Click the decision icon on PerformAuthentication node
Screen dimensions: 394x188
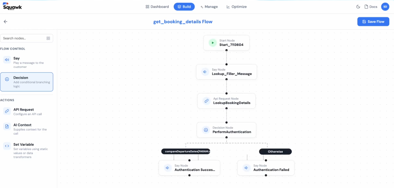coord(206,130)
